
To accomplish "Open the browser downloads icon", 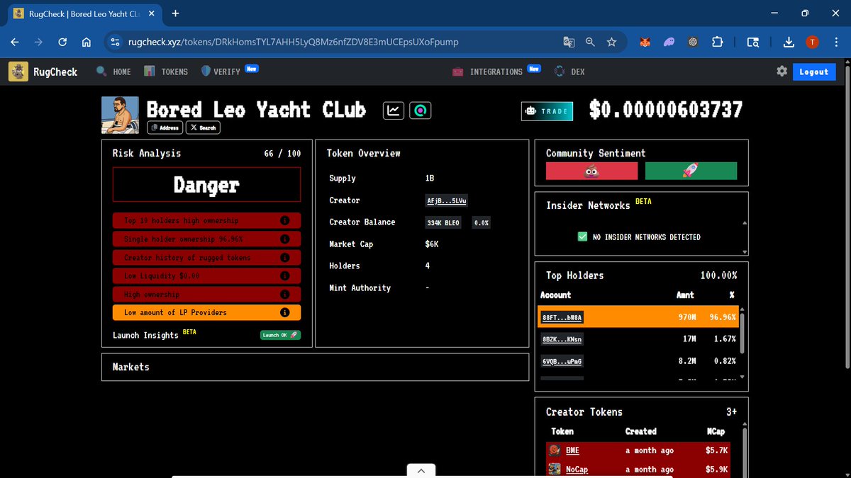I will (789, 42).
